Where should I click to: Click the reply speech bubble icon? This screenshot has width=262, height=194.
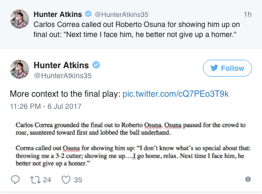(x=15, y=180)
